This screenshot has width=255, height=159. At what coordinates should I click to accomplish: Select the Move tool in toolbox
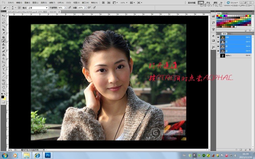pos(4,16)
